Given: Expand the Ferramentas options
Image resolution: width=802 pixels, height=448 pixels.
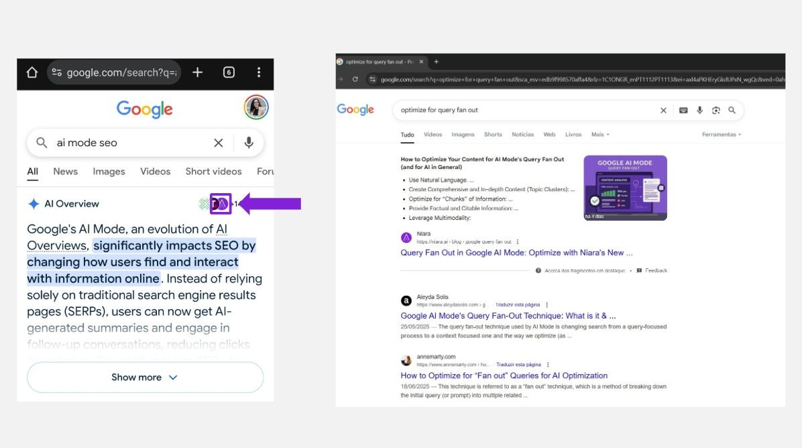Looking at the screenshot, I should point(721,134).
